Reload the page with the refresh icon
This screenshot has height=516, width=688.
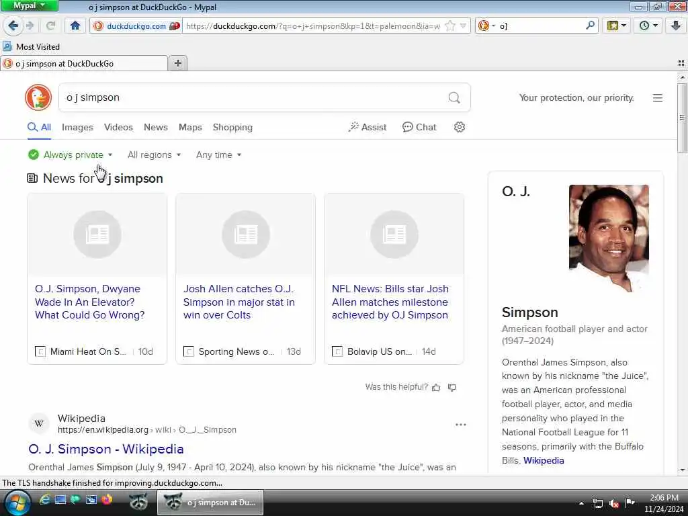click(50, 26)
